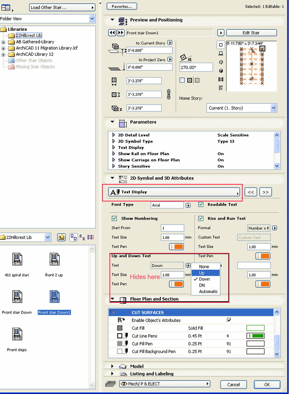
Task: Toggle the dotted box option beside mirror icons
Action: (197, 80)
